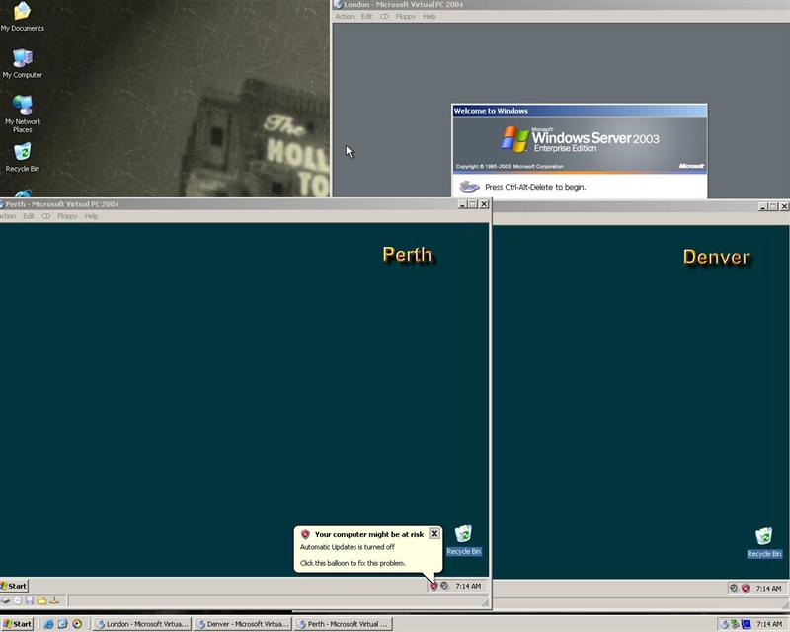Open CD menu in Perth window
Image resolution: width=790 pixels, height=632 pixels.
click(45, 216)
